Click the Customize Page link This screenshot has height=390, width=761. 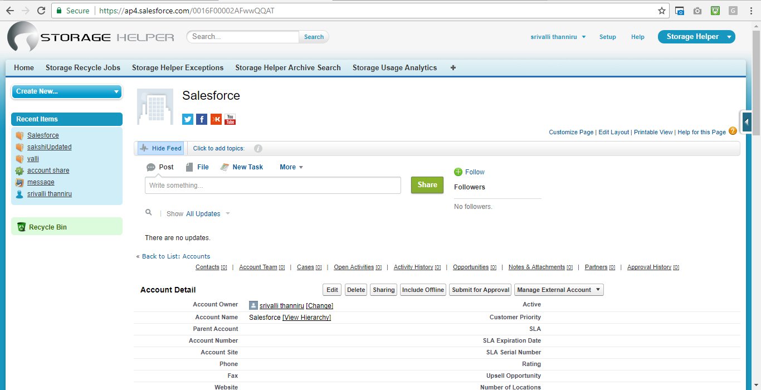tap(571, 132)
